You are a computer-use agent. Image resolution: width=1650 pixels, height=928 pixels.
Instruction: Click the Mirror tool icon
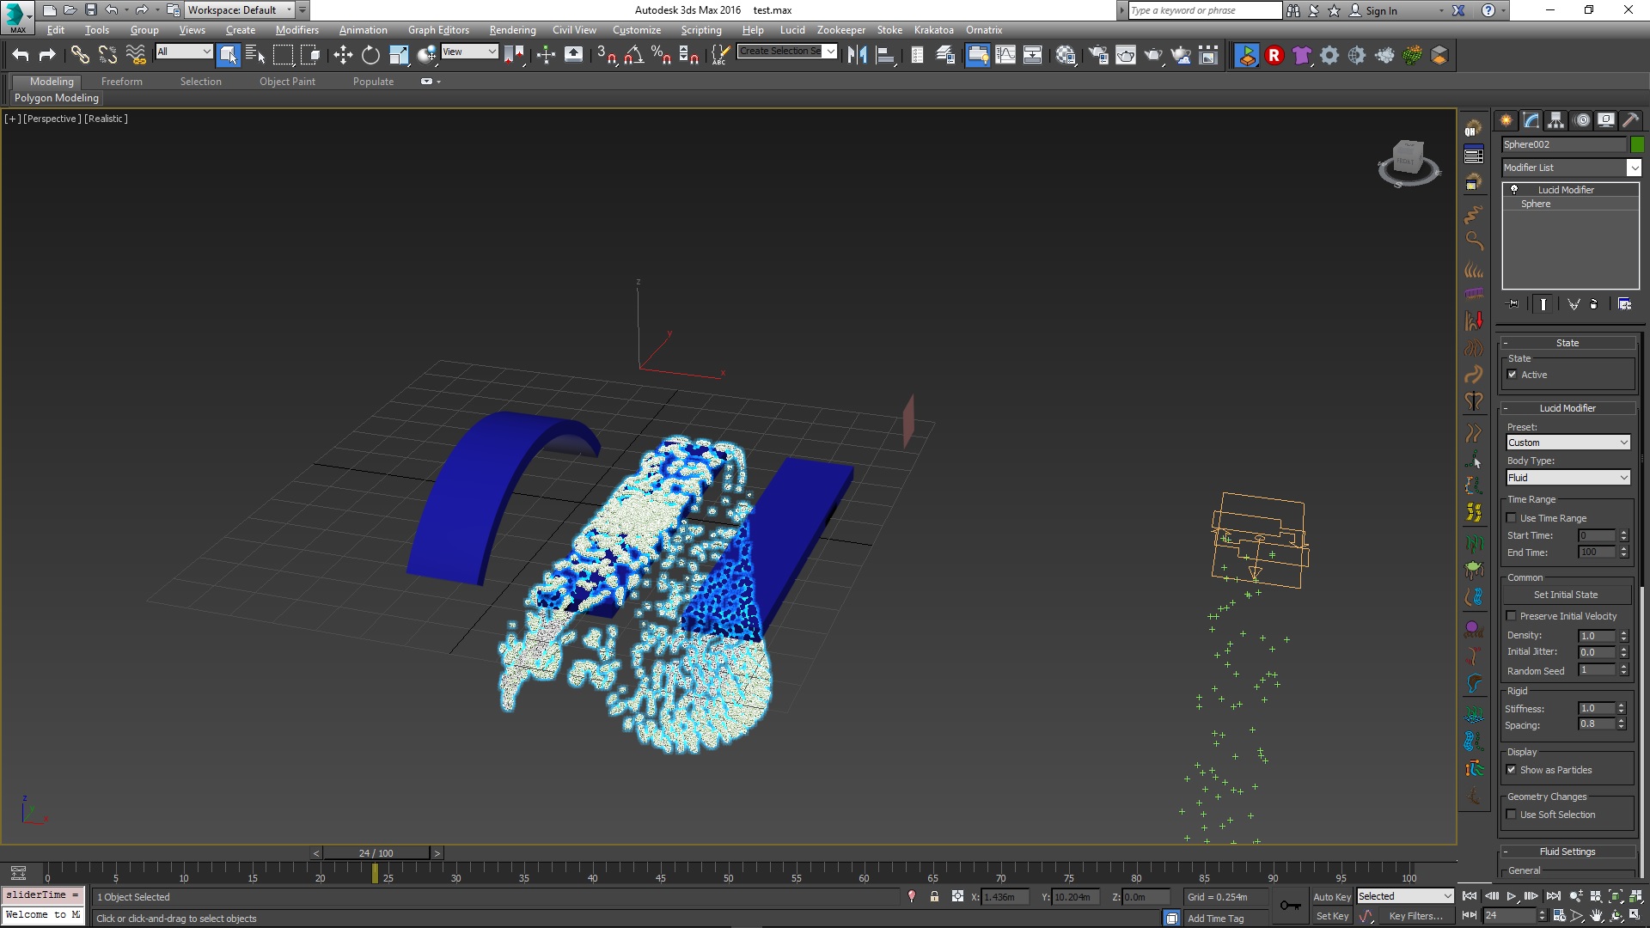point(857,56)
